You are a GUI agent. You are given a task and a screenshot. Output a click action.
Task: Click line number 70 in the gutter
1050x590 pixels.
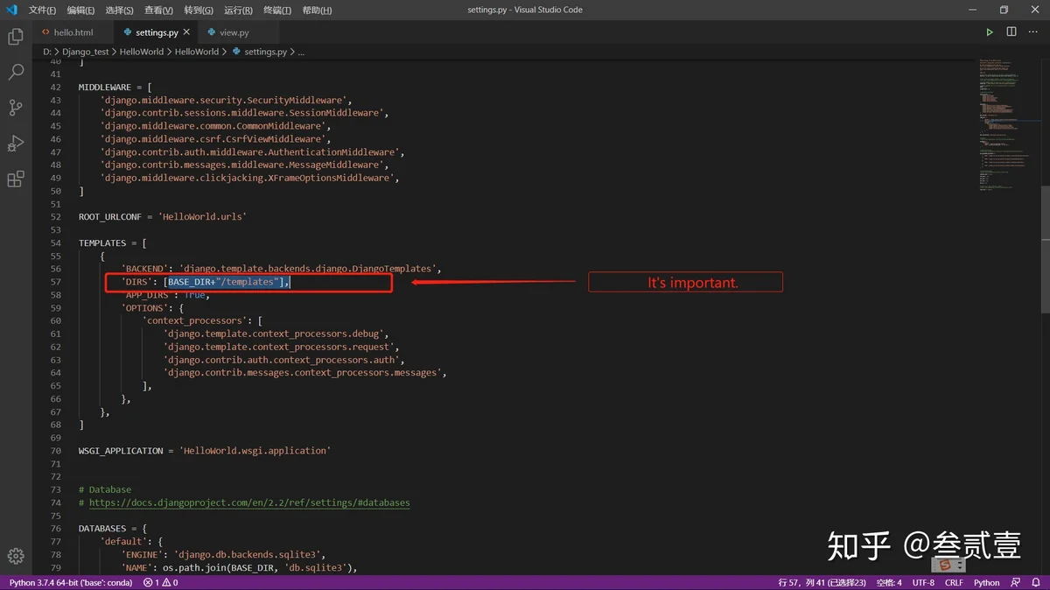click(x=56, y=451)
